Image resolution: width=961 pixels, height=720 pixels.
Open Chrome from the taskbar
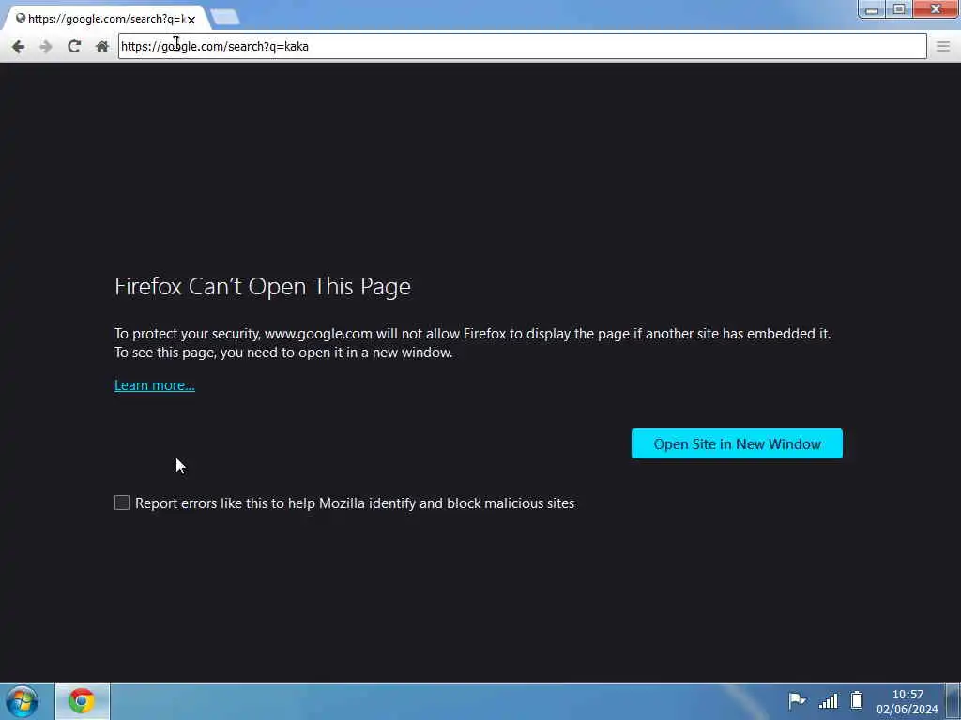click(x=83, y=701)
